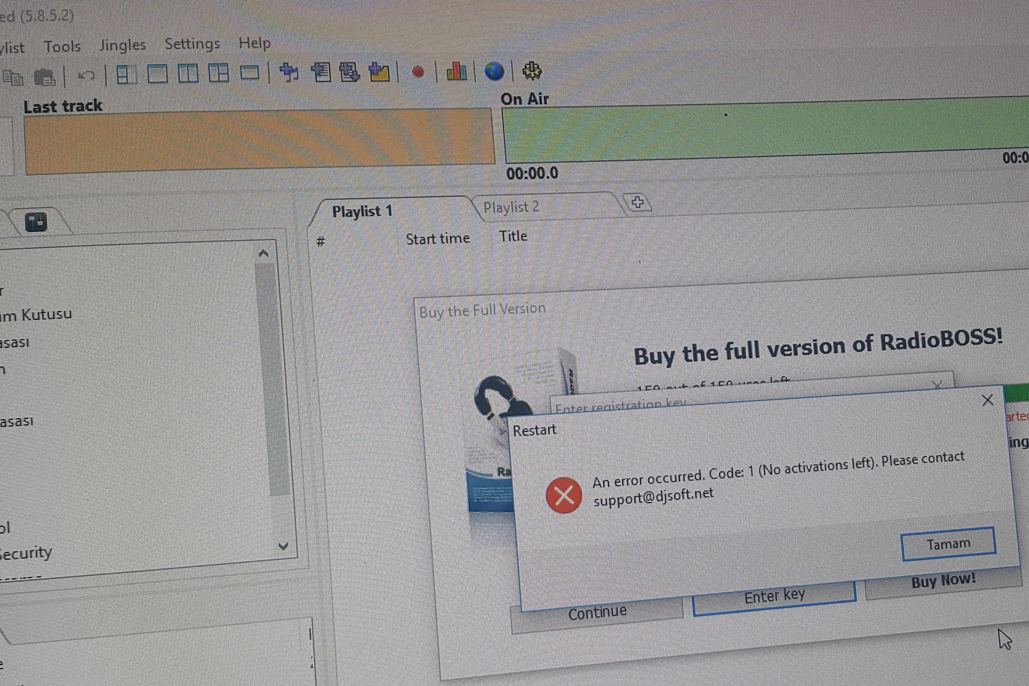
Task: Click the up arrow of left list scrollbar
Action: pos(263,253)
